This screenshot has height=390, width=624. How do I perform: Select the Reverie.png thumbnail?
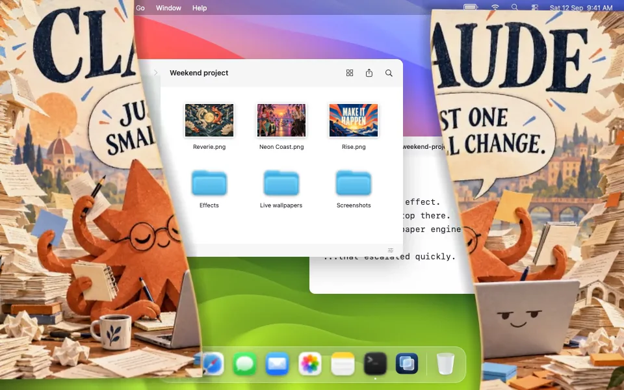pyautogui.click(x=209, y=120)
